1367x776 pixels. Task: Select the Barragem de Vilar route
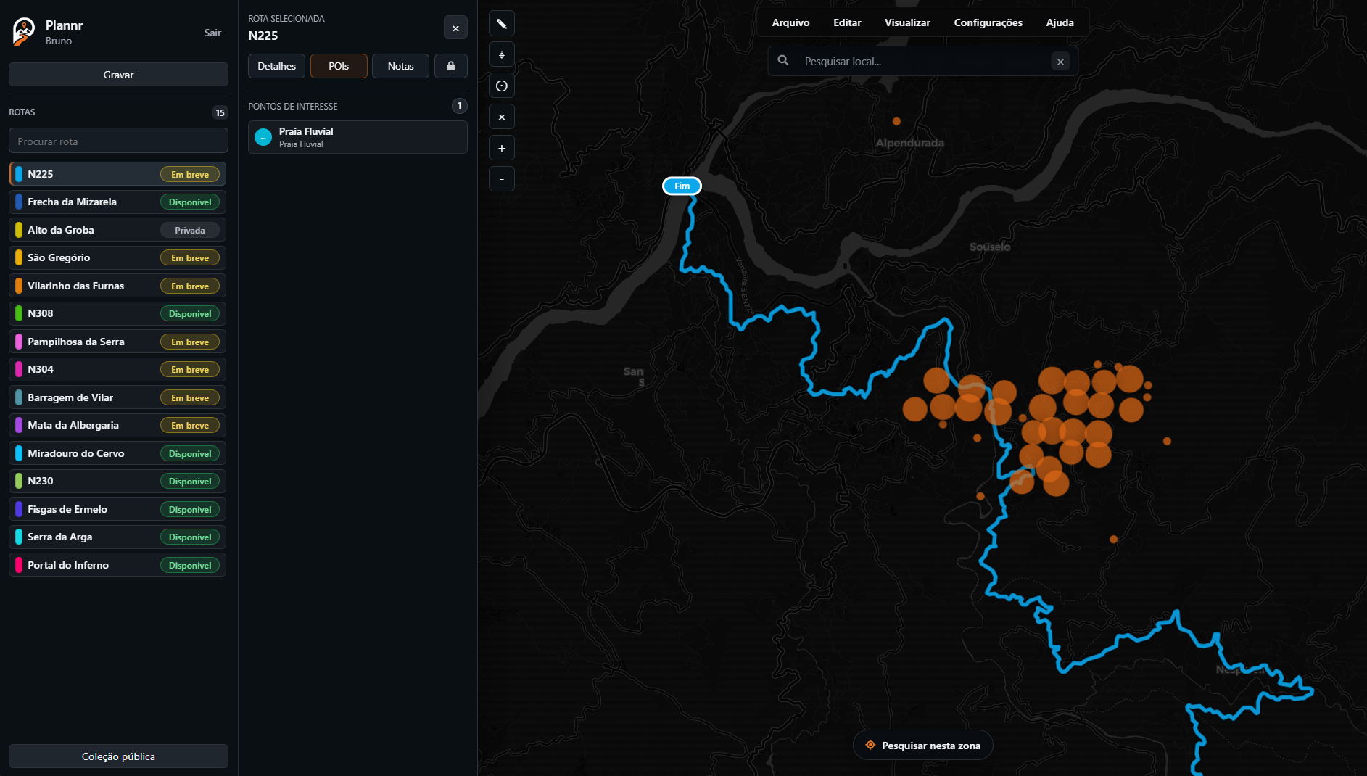117,397
